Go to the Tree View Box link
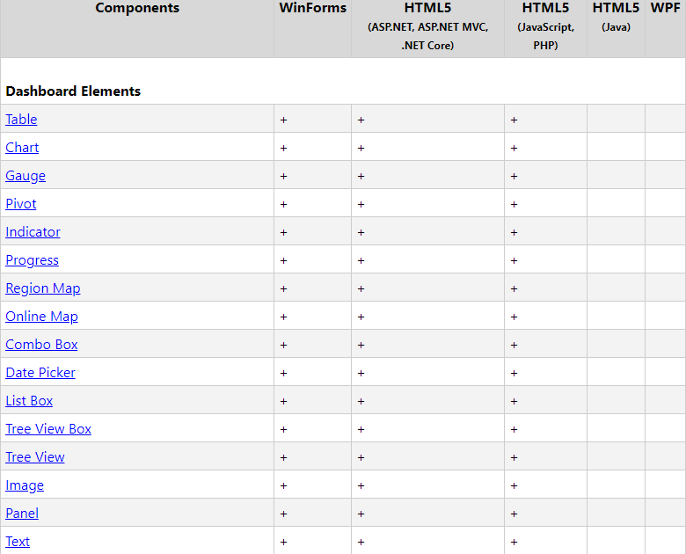The width and height of the screenshot is (686, 554). click(x=48, y=429)
